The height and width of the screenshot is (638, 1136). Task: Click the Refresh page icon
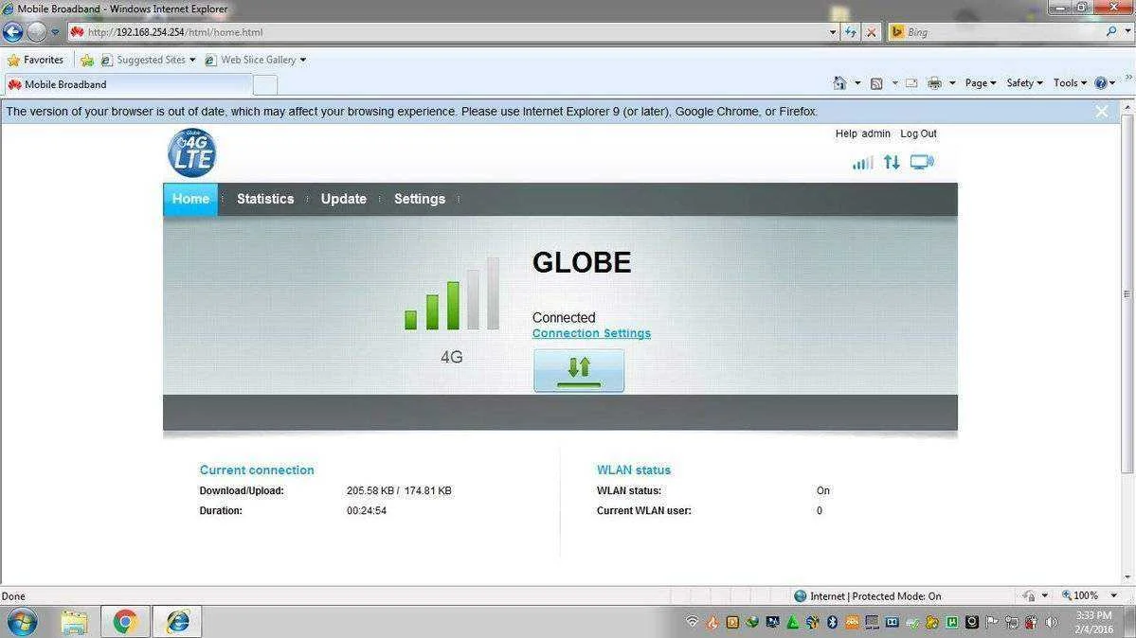tap(851, 32)
